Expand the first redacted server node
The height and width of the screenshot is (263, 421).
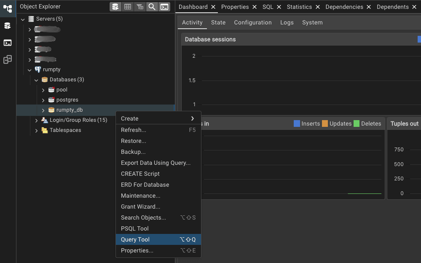29,30
